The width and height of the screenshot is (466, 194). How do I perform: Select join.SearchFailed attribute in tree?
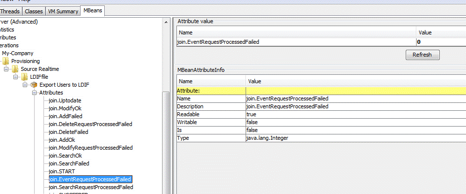[69, 163]
